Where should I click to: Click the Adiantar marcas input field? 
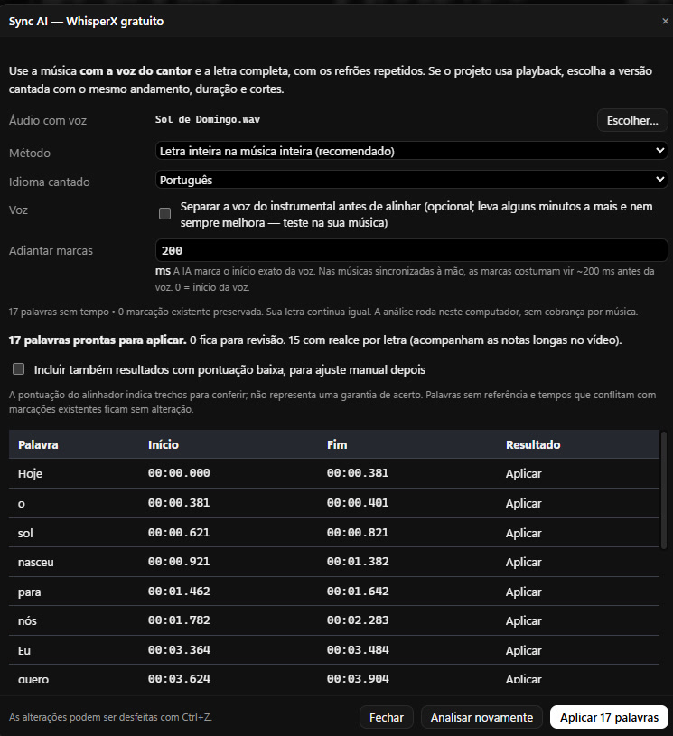click(x=411, y=250)
